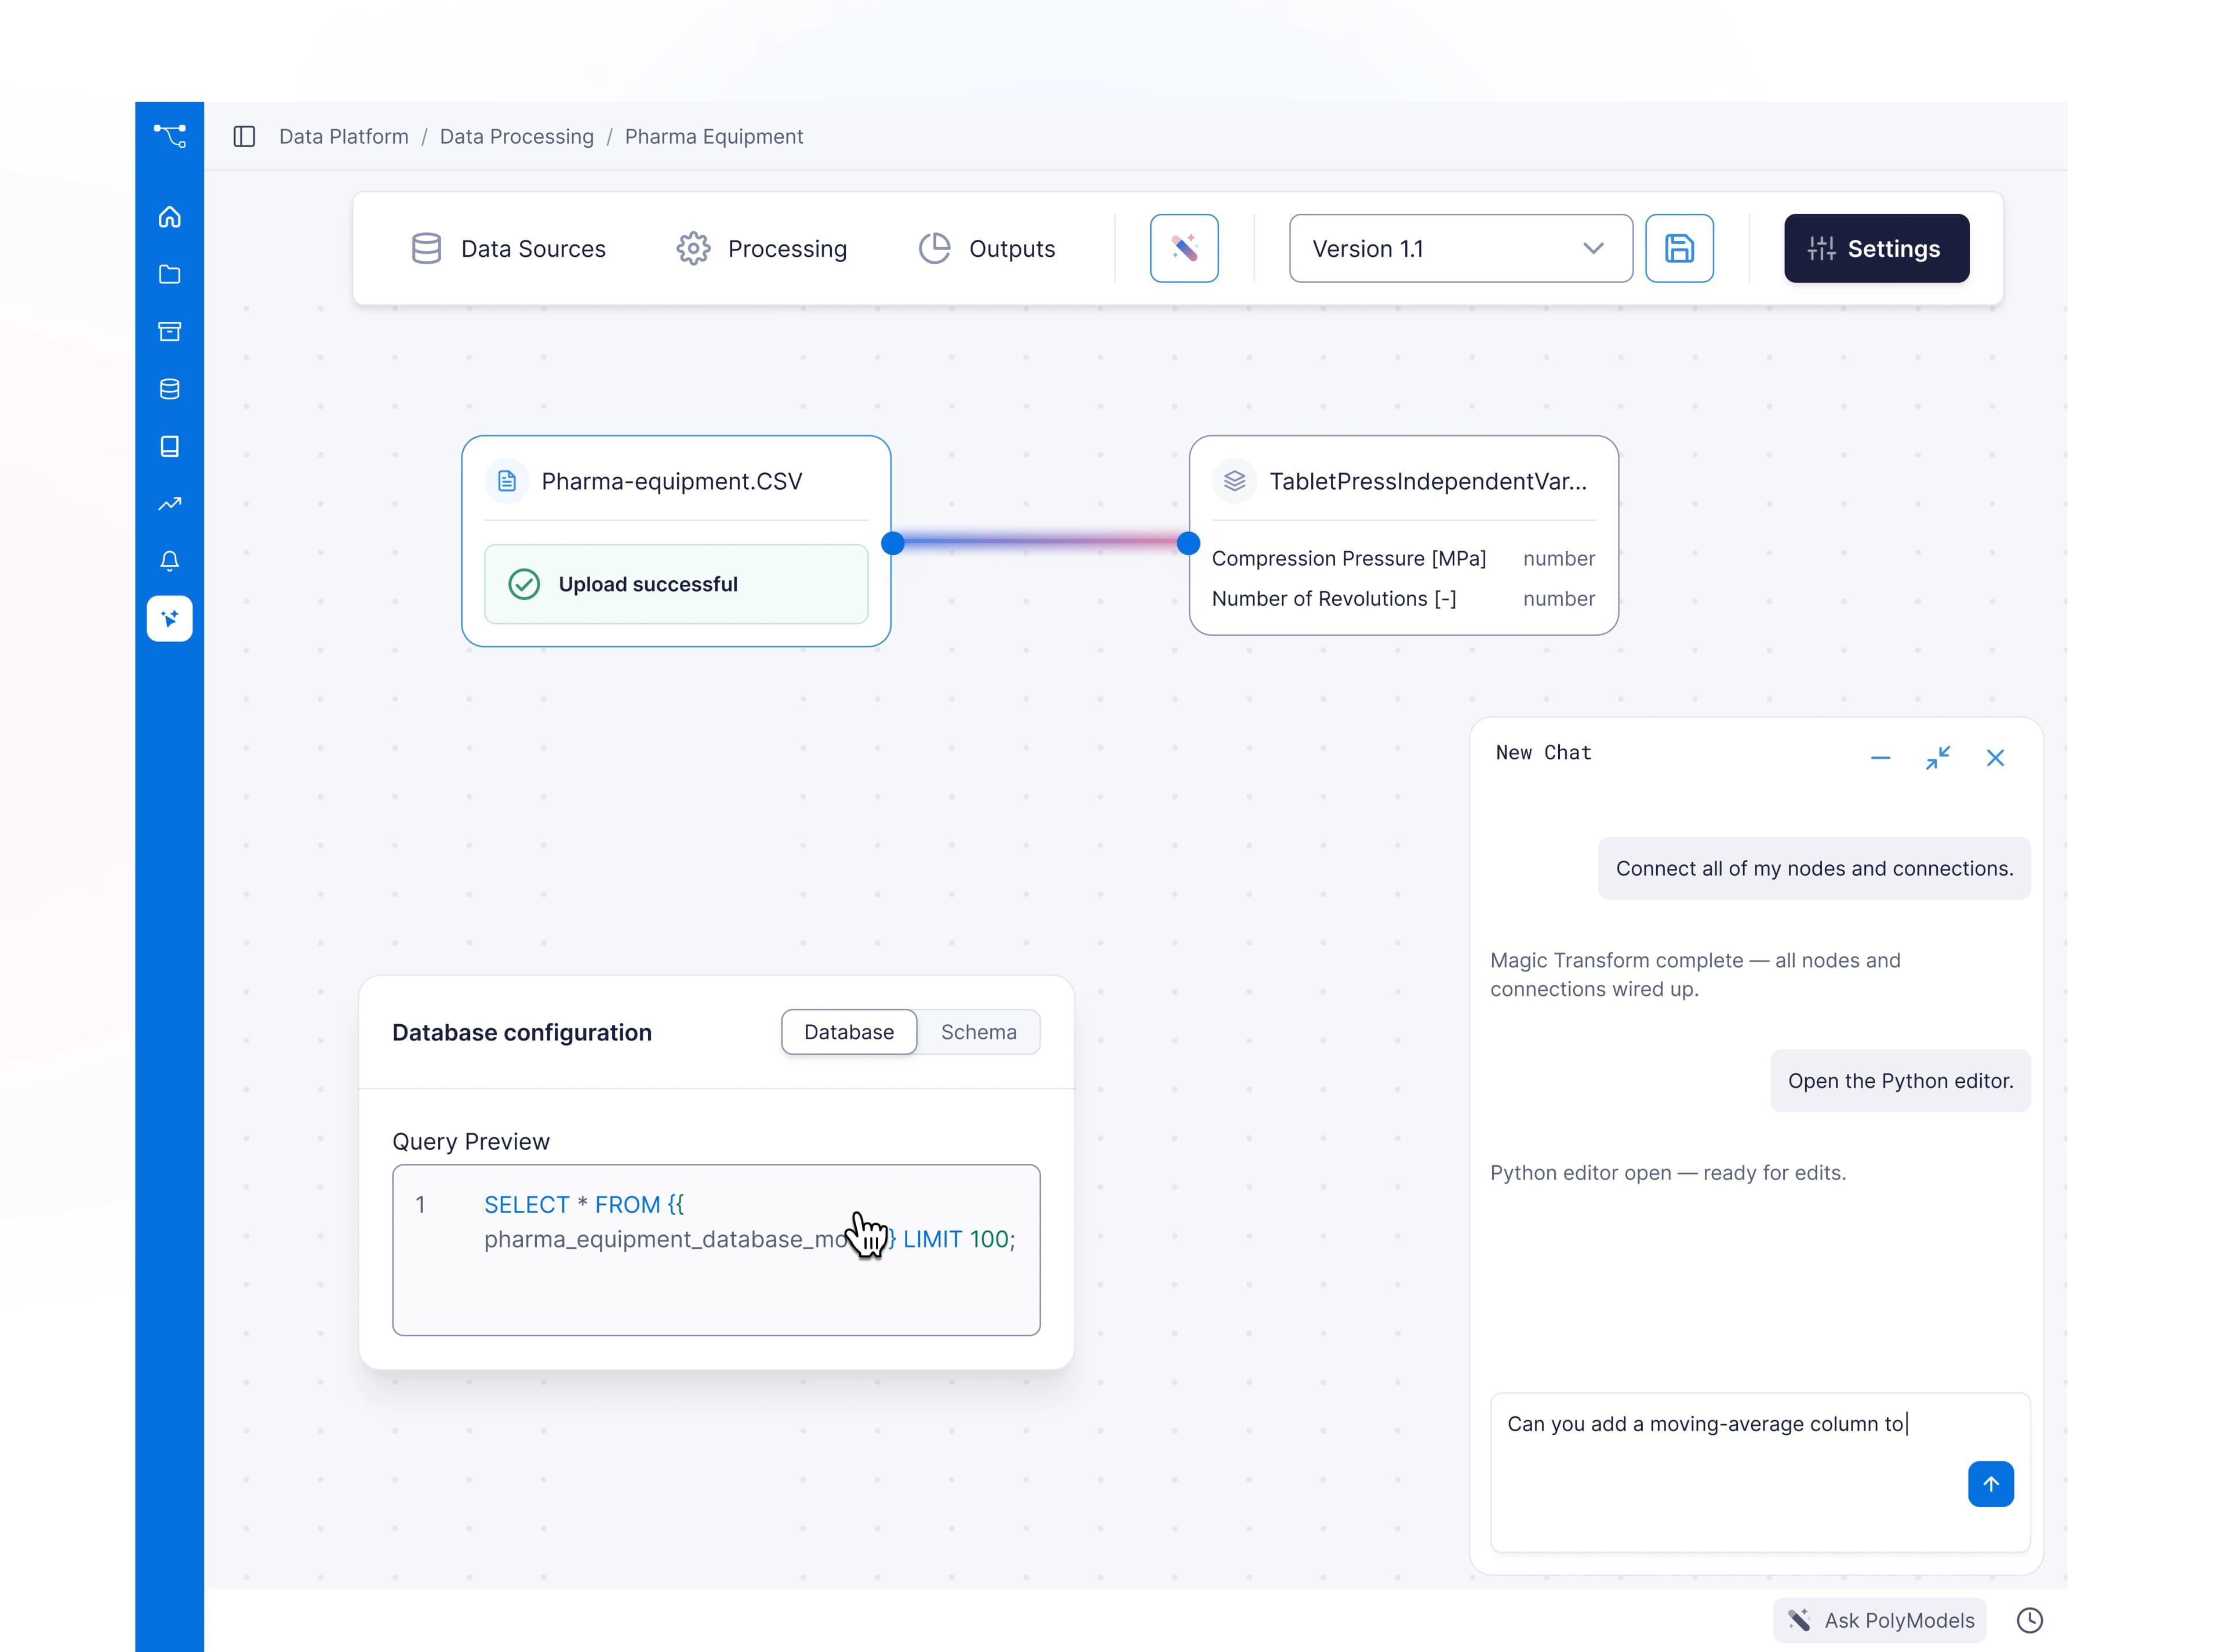Go to Data Processing breadcrumb
The width and height of the screenshot is (2226, 1652).
point(516,136)
